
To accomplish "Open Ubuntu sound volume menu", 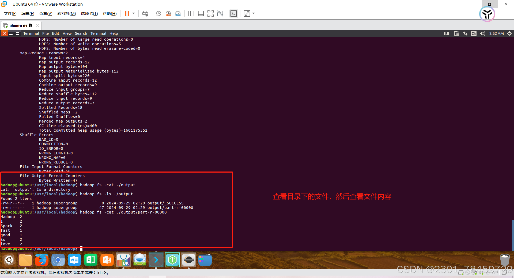I will point(482,33).
